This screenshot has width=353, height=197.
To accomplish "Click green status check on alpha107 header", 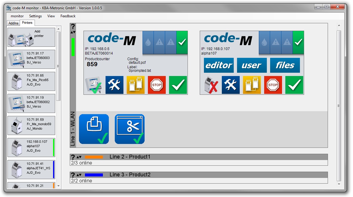I will click(x=298, y=42).
